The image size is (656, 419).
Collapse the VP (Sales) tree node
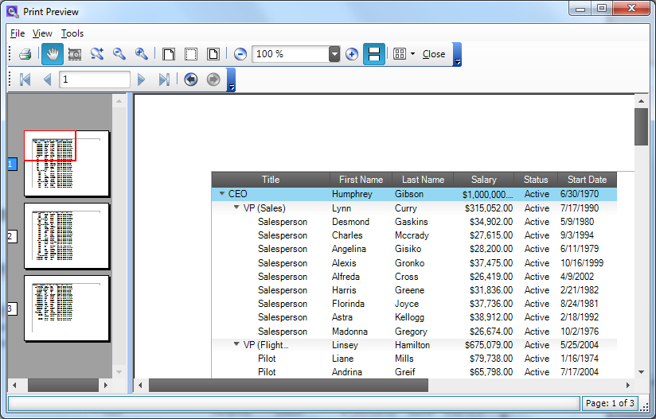point(236,208)
